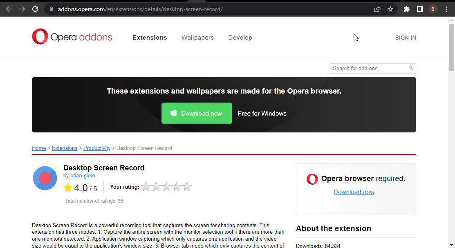The image size is (455, 248).
Task: Click the 'Free for Windows' text
Action: click(x=262, y=114)
